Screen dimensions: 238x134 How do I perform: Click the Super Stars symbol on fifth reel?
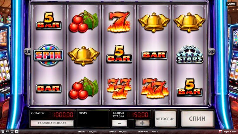(189, 54)
